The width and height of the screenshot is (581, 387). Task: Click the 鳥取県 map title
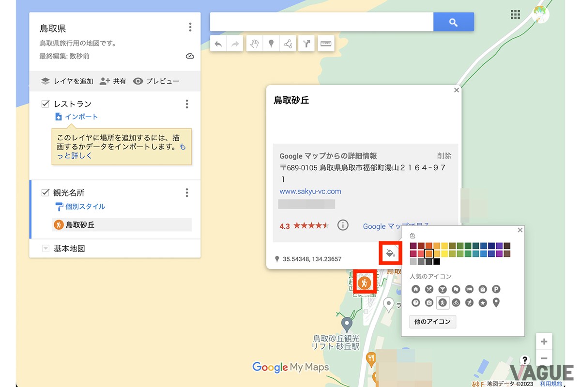53,29
